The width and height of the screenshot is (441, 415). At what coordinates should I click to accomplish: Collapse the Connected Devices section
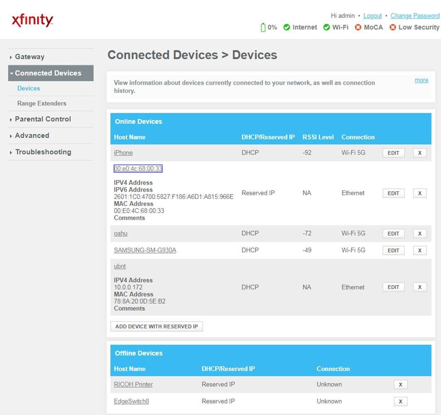(x=48, y=73)
